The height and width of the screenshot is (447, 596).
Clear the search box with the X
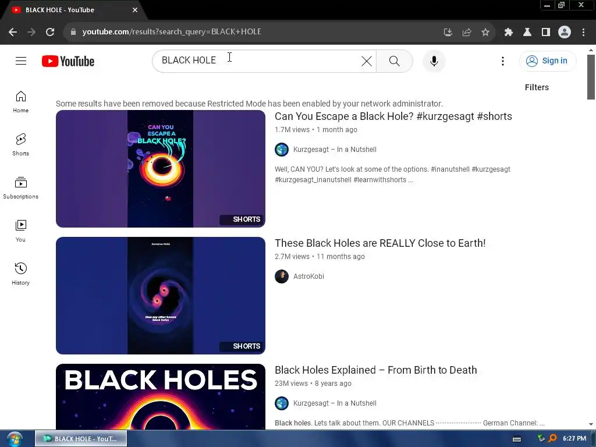click(367, 61)
